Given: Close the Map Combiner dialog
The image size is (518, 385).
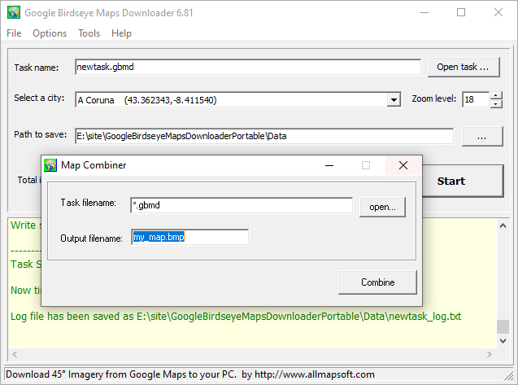Looking at the screenshot, I should click(403, 165).
